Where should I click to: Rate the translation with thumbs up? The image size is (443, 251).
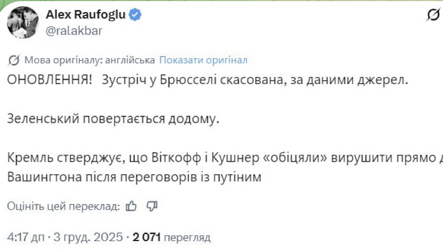click(132, 206)
